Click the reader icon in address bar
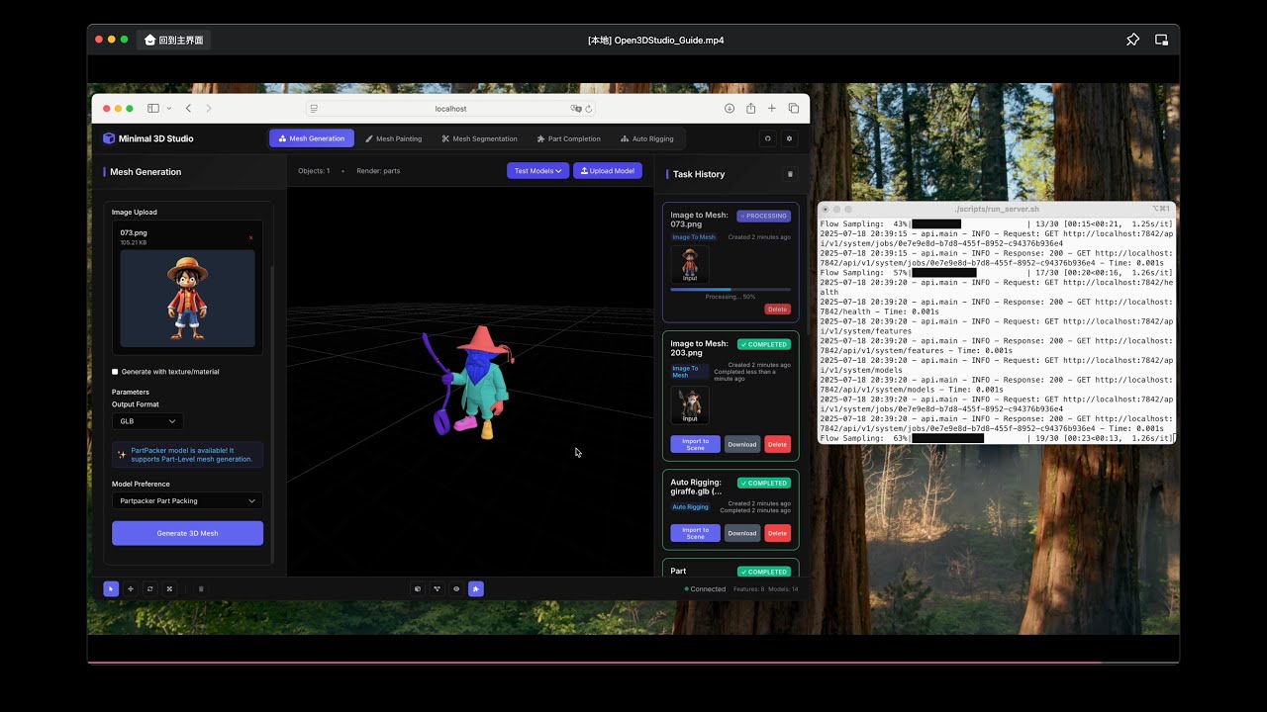Screen dimensions: 1267x712 (x=314, y=109)
